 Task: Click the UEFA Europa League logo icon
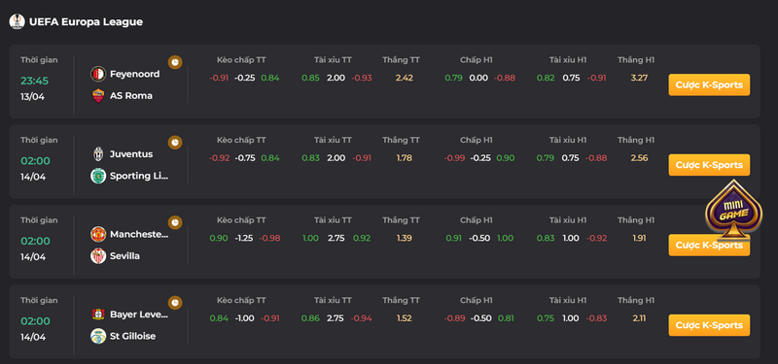click(x=17, y=21)
